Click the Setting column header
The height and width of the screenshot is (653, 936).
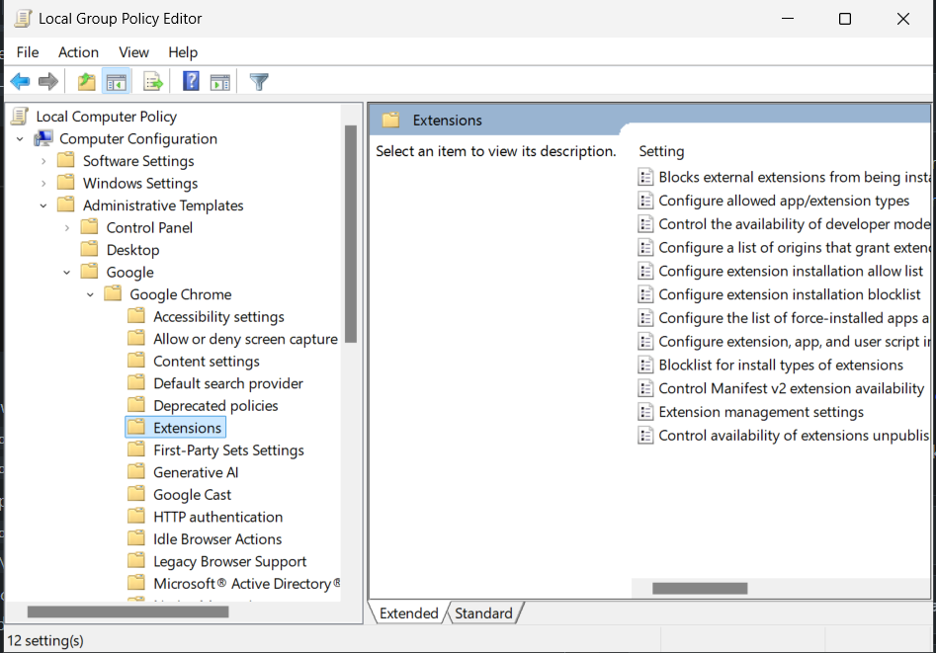pyautogui.click(x=661, y=151)
